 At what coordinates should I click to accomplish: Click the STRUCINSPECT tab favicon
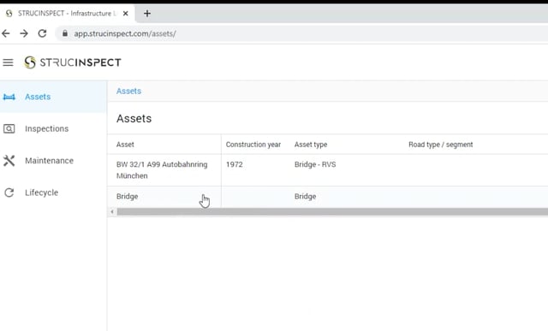[x=9, y=14]
